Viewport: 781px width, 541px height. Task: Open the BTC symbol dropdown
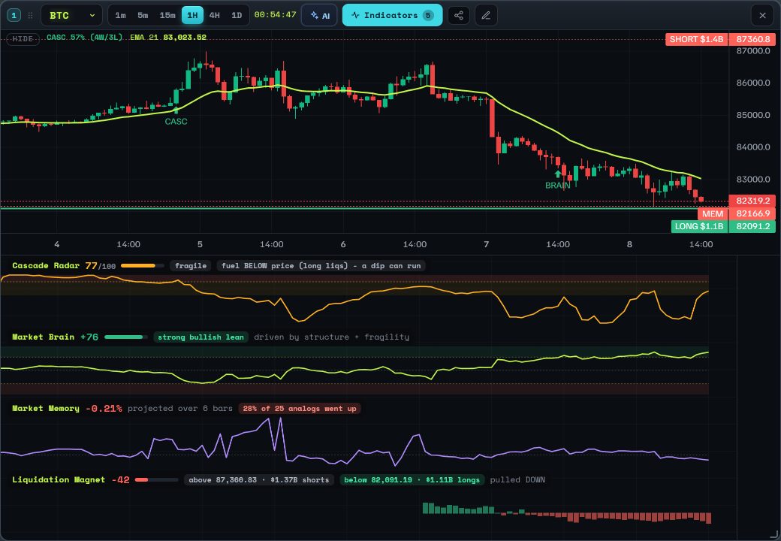click(x=72, y=16)
